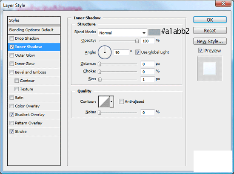Disable the Stroke style checkbox

[11, 131]
